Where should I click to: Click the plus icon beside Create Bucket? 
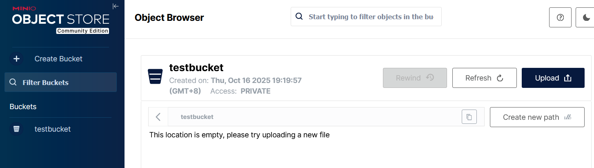pyautogui.click(x=16, y=59)
